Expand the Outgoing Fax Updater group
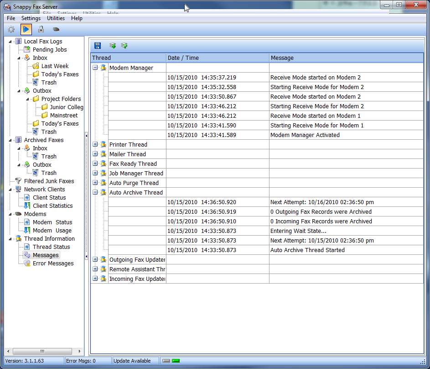 pos(95,259)
